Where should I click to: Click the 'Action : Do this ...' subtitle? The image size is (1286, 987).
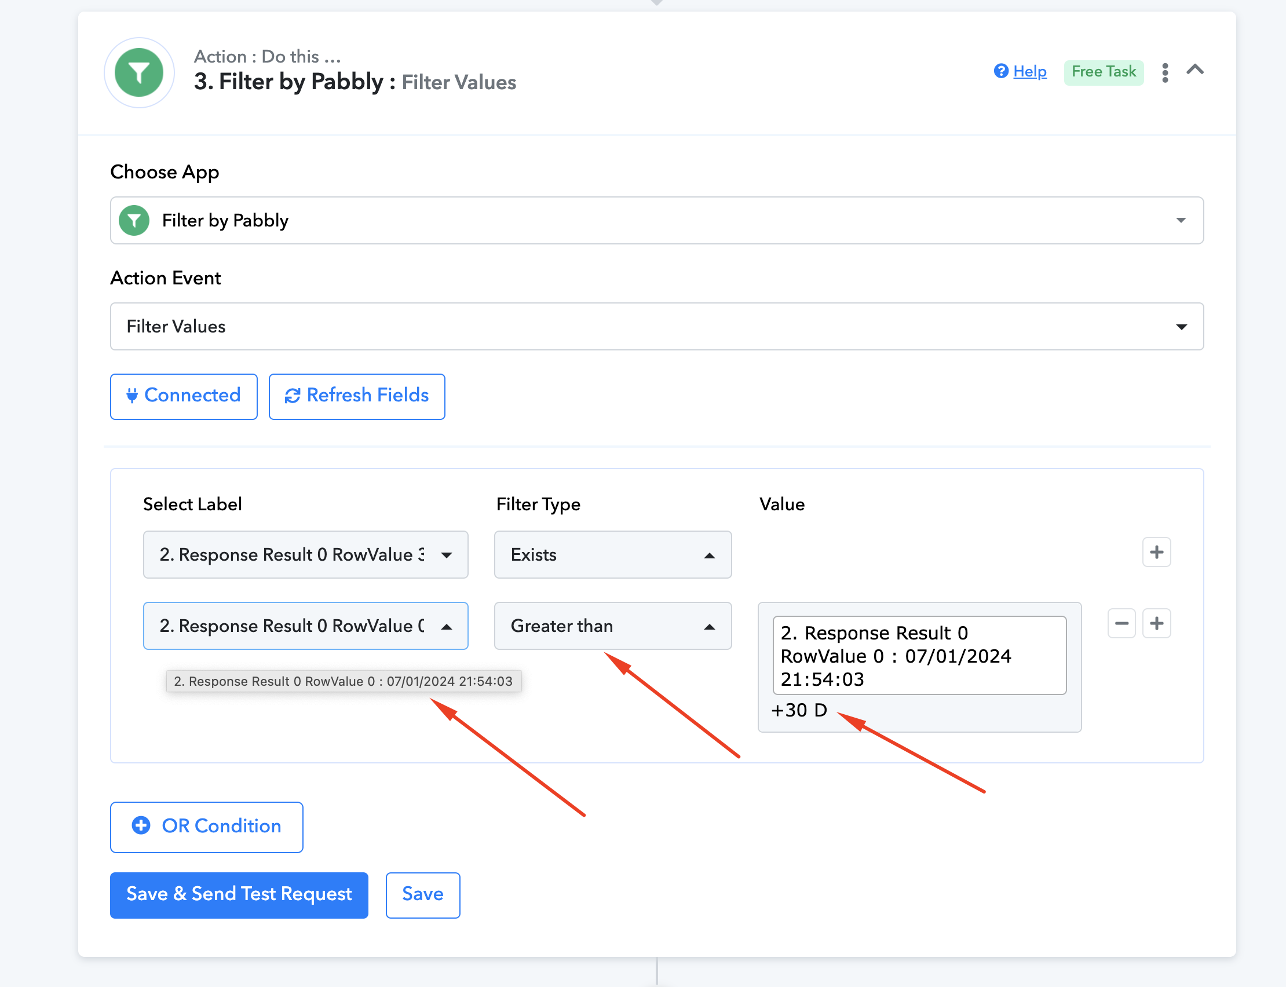coord(267,56)
